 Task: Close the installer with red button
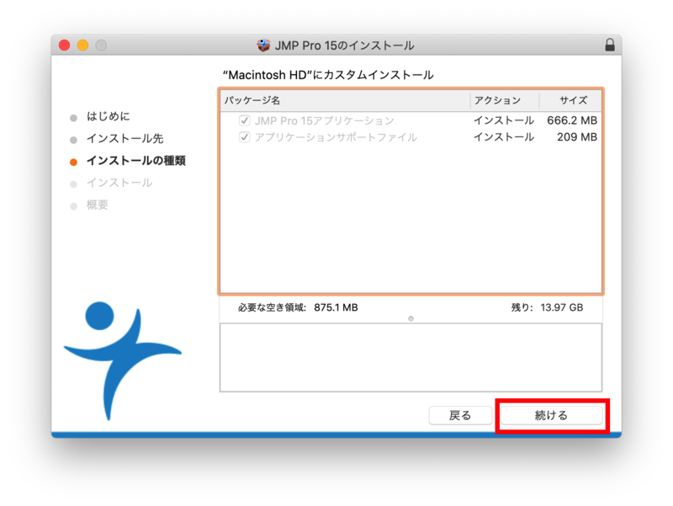[x=65, y=45]
